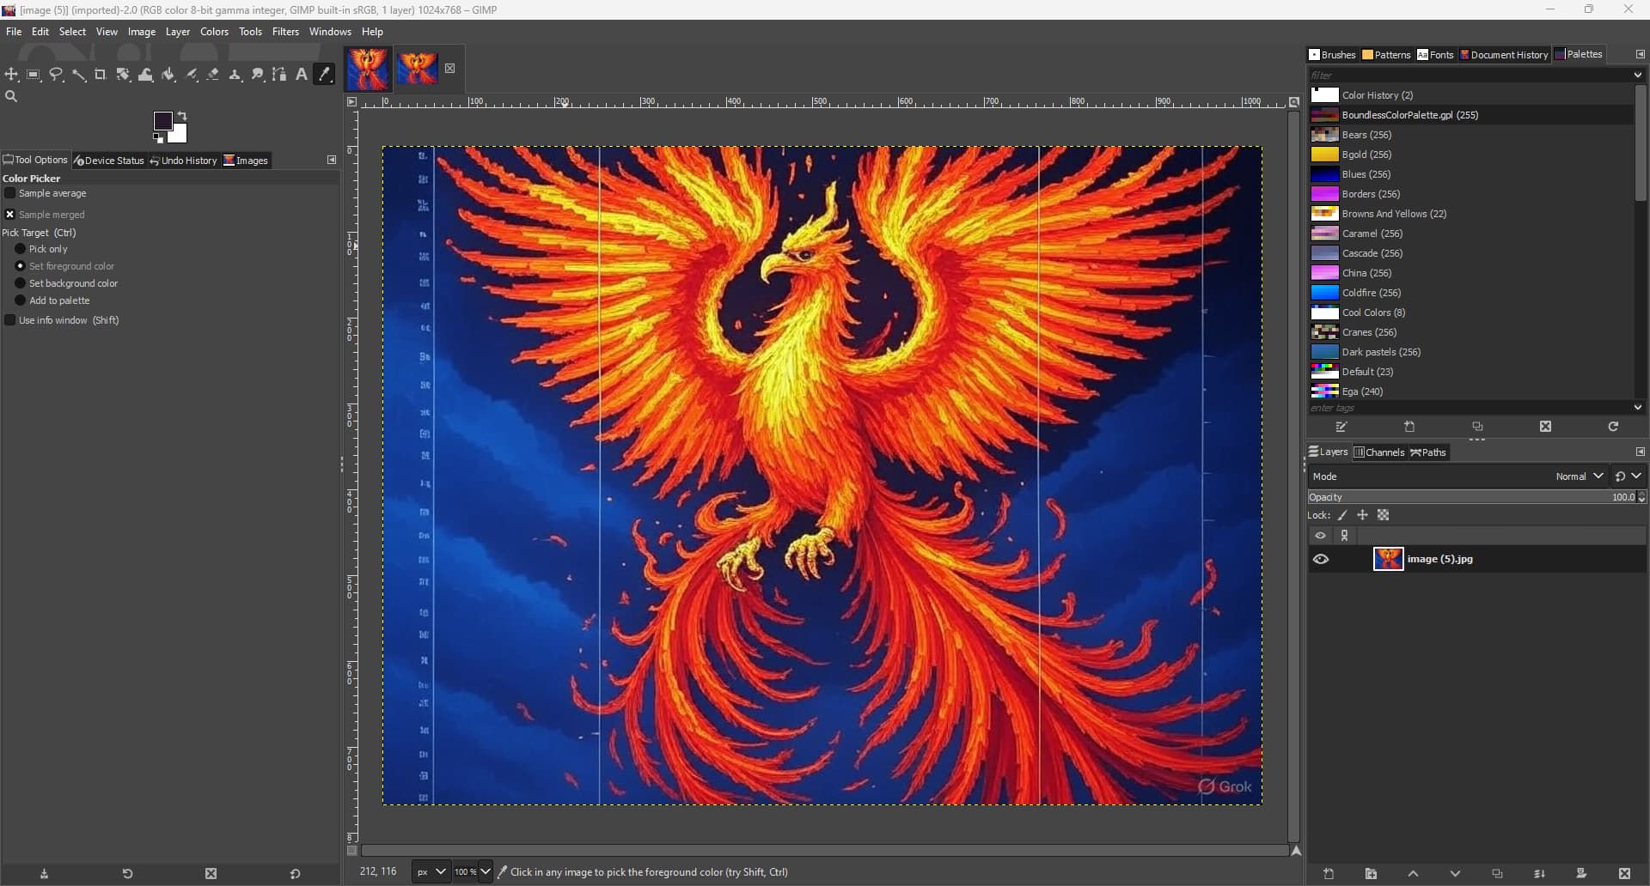Create a new palette
The width and height of the screenshot is (1650, 886).
(1409, 427)
